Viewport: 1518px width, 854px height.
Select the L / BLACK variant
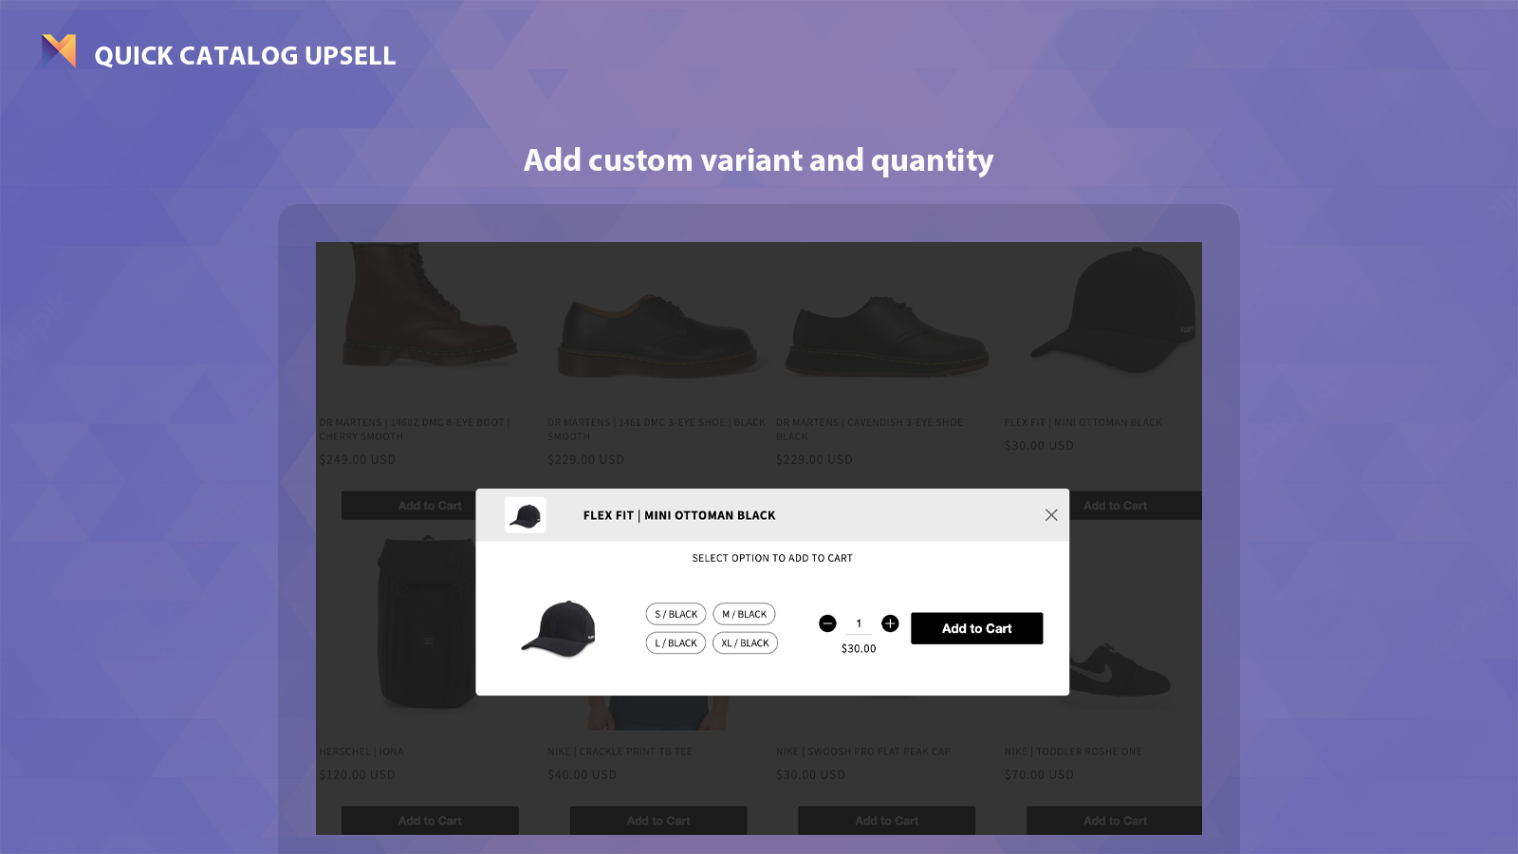(x=675, y=642)
